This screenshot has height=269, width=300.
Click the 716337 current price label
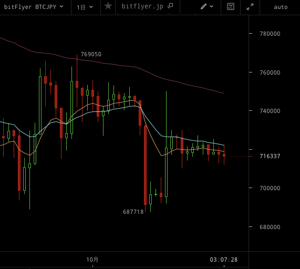[x=270, y=156]
